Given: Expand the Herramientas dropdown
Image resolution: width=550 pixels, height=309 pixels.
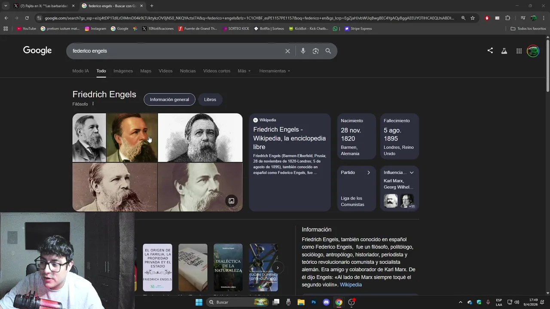Looking at the screenshot, I should [x=275, y=71].
